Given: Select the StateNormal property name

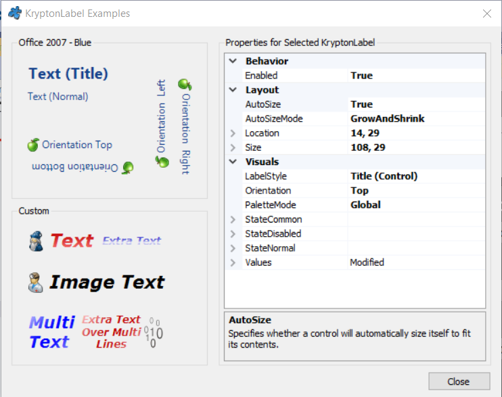Looking at the screenshot, I should 270,248.
